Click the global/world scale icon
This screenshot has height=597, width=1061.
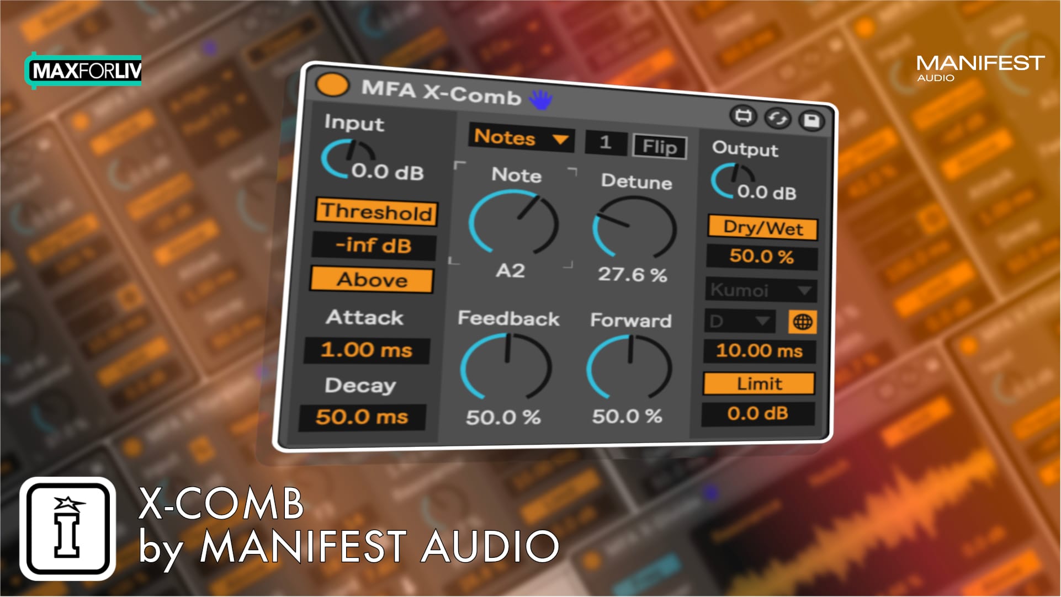[x=802, y=322]
